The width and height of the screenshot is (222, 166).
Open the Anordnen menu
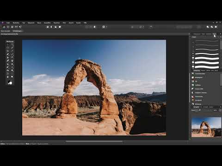tap(56, 23)
